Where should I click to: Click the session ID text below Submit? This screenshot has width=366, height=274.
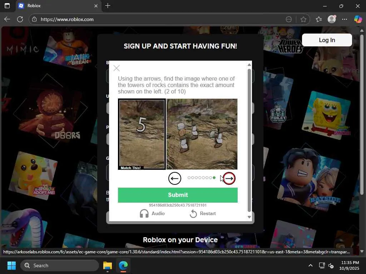coord(178,205)
